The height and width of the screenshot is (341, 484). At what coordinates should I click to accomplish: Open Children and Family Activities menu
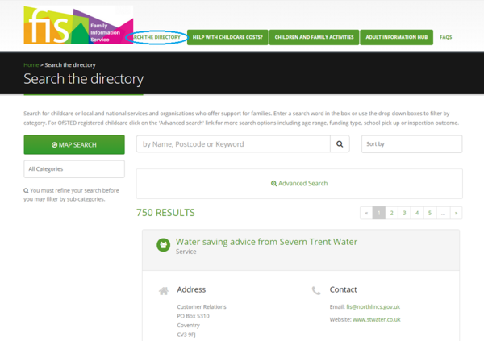point(314,37)
